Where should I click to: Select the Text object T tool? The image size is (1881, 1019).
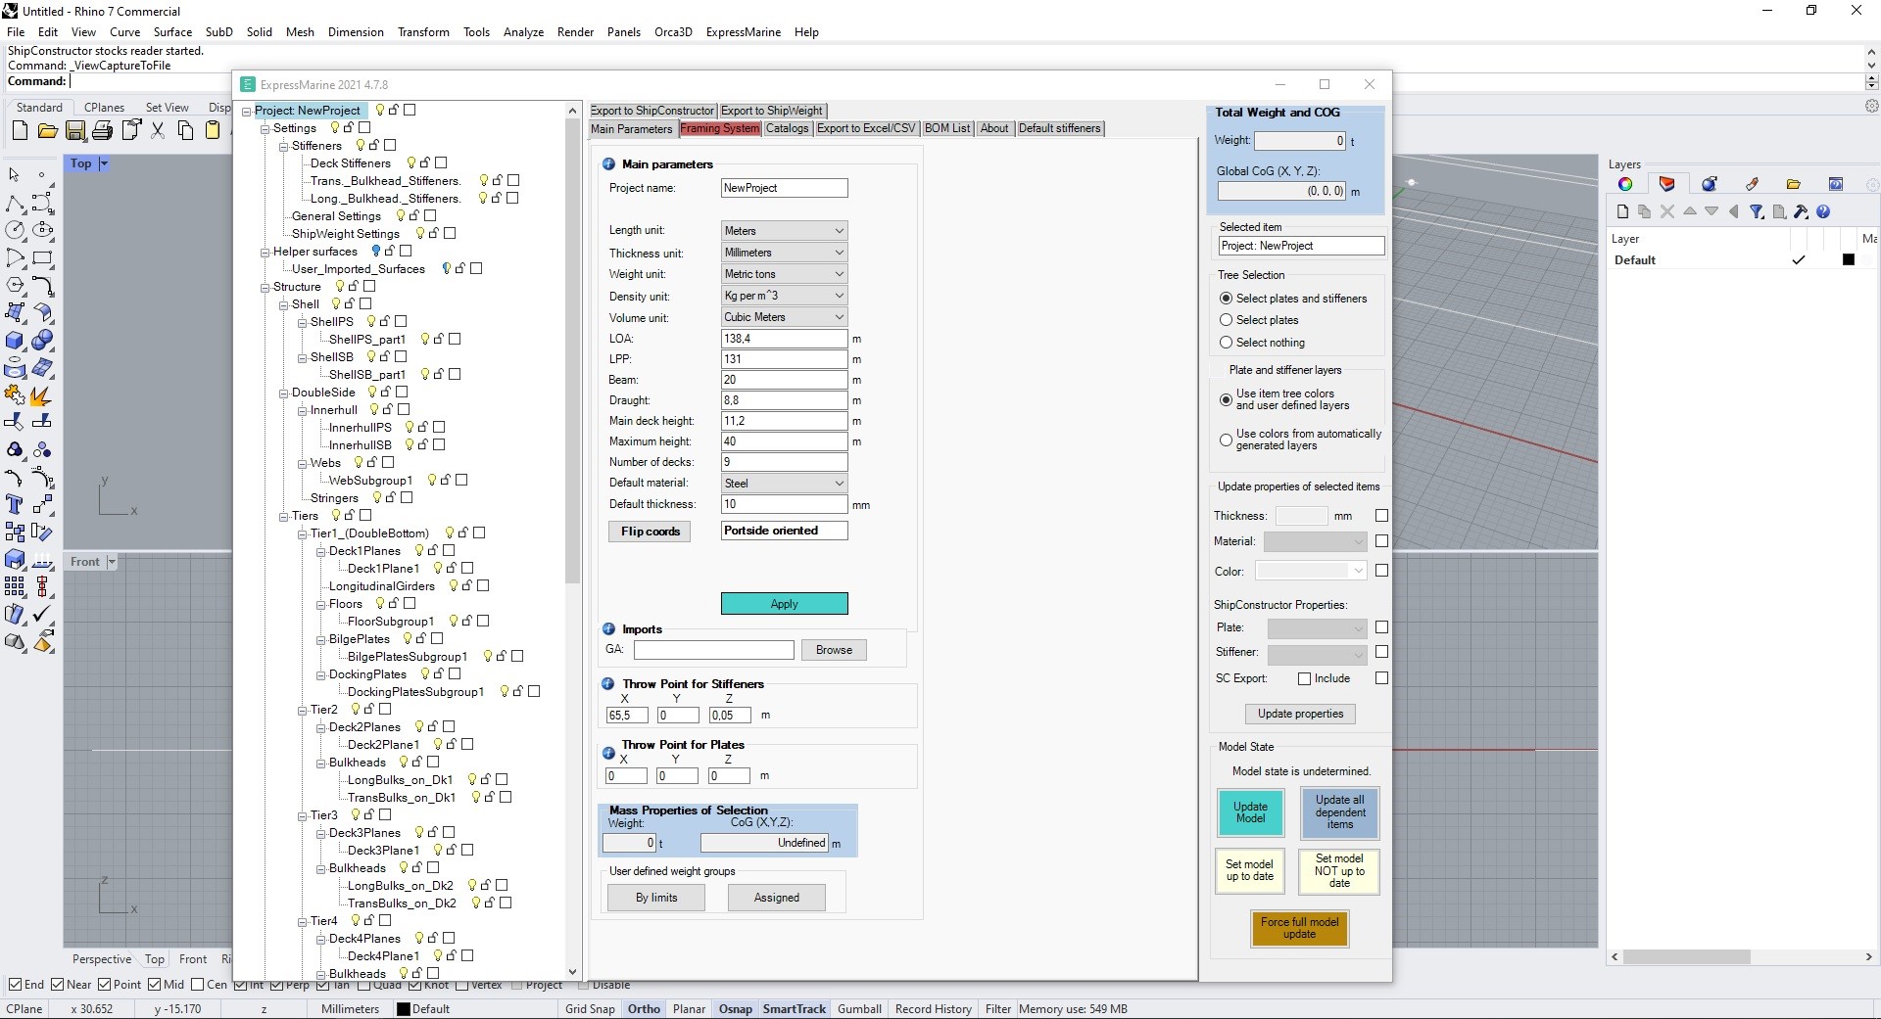point(15,504)
